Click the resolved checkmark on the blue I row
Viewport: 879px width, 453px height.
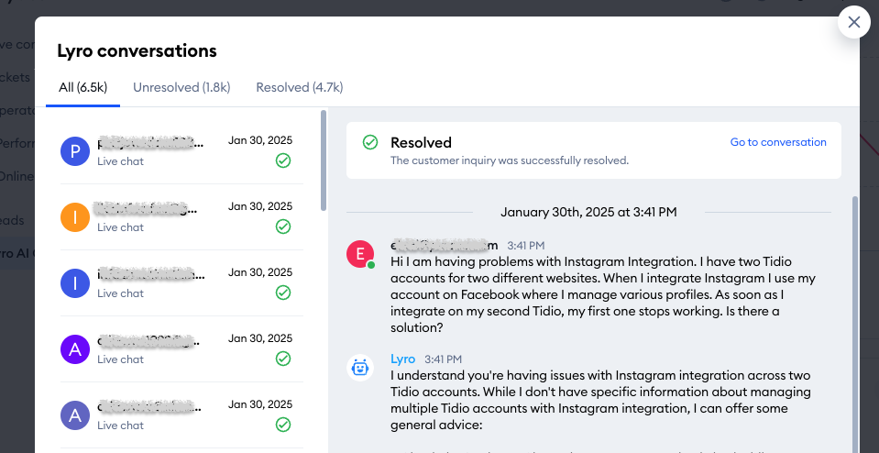(283, 293)
